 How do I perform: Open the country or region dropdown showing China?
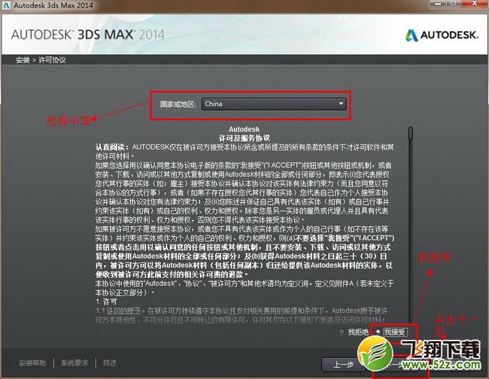(x=274, y=104)
